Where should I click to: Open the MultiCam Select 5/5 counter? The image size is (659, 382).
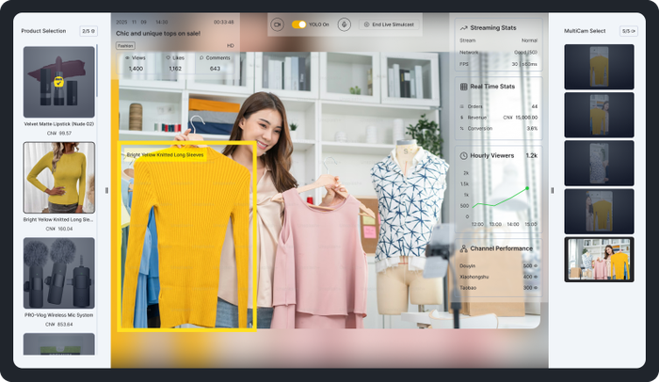(x=628, y=31)
